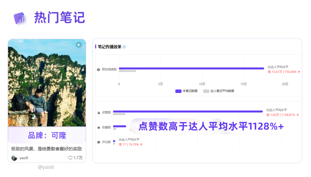Click the play icon on the note thumbnail

pyautogui.click(x=79, y=45)
